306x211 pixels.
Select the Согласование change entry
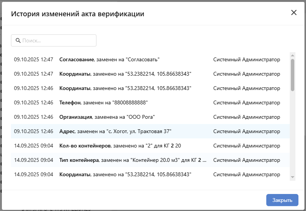(109, 59)
